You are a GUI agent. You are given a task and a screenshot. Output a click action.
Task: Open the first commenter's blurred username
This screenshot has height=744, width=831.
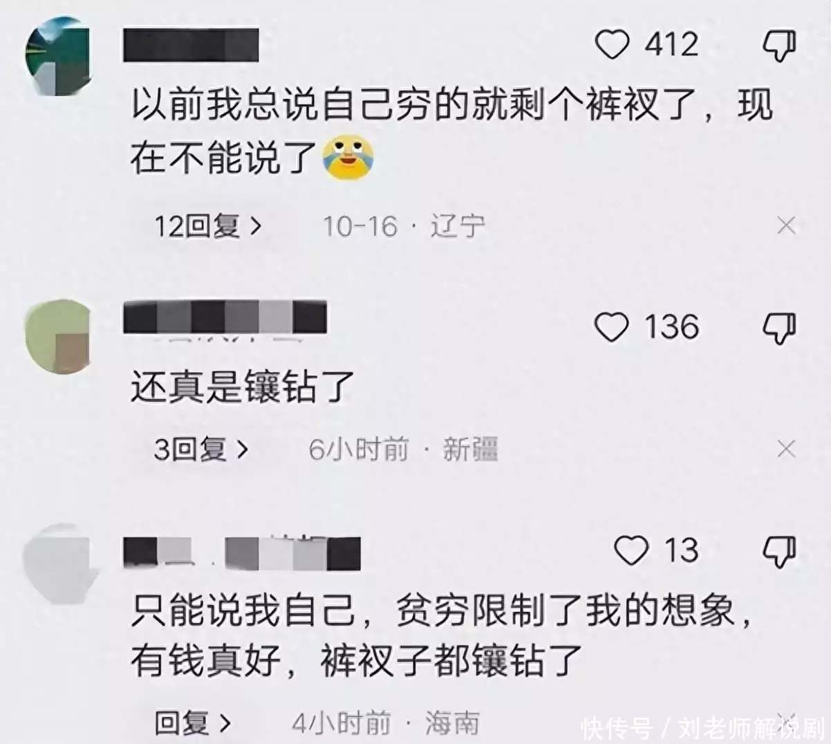(191, 45)
